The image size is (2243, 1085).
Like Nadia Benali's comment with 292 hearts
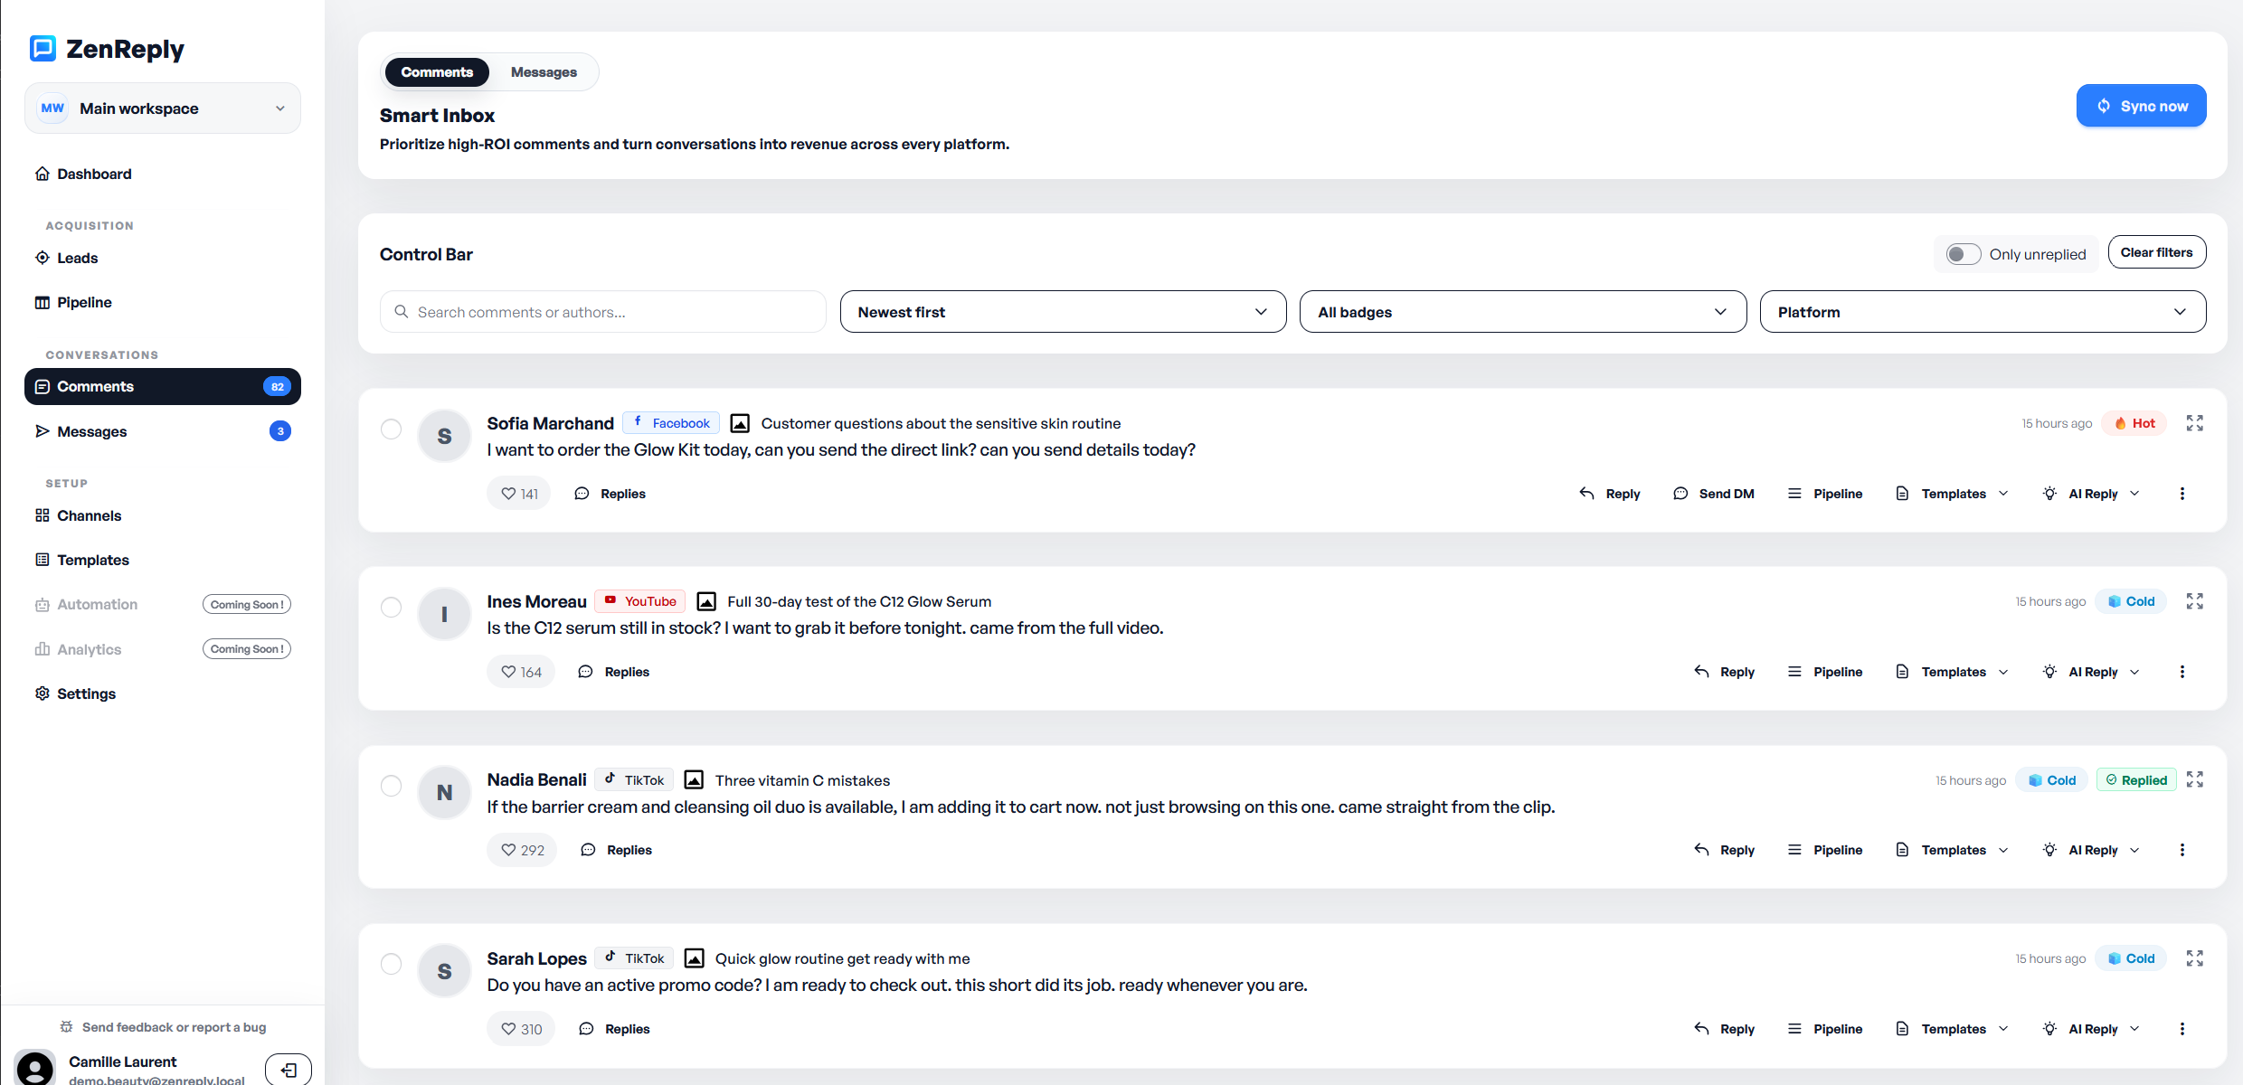click(522, 850)
